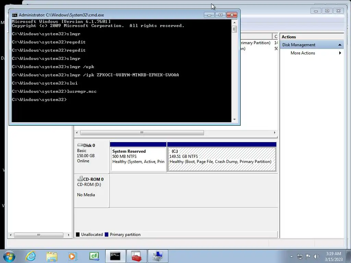Show hidden system tray icons arrow
The height and width of the screenshot is (263, 351).
[x=291, y=256]
